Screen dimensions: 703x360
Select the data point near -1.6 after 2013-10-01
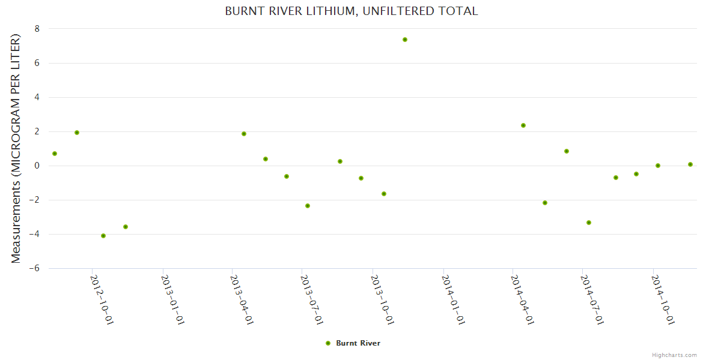point(384,194)
